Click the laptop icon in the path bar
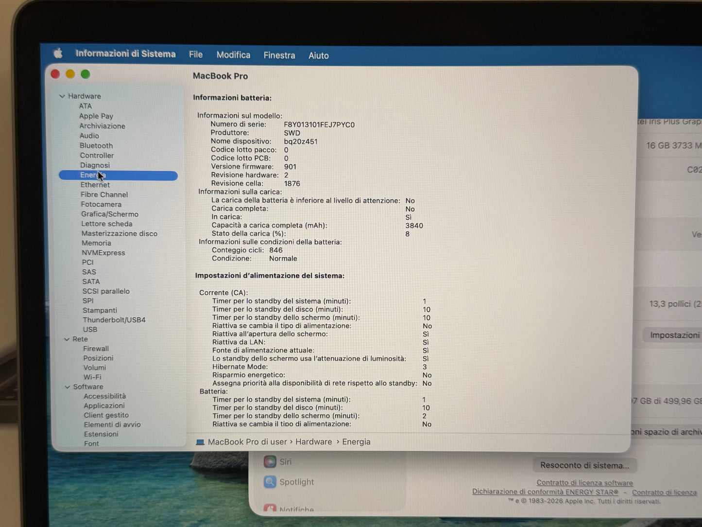 click(200, 442)
